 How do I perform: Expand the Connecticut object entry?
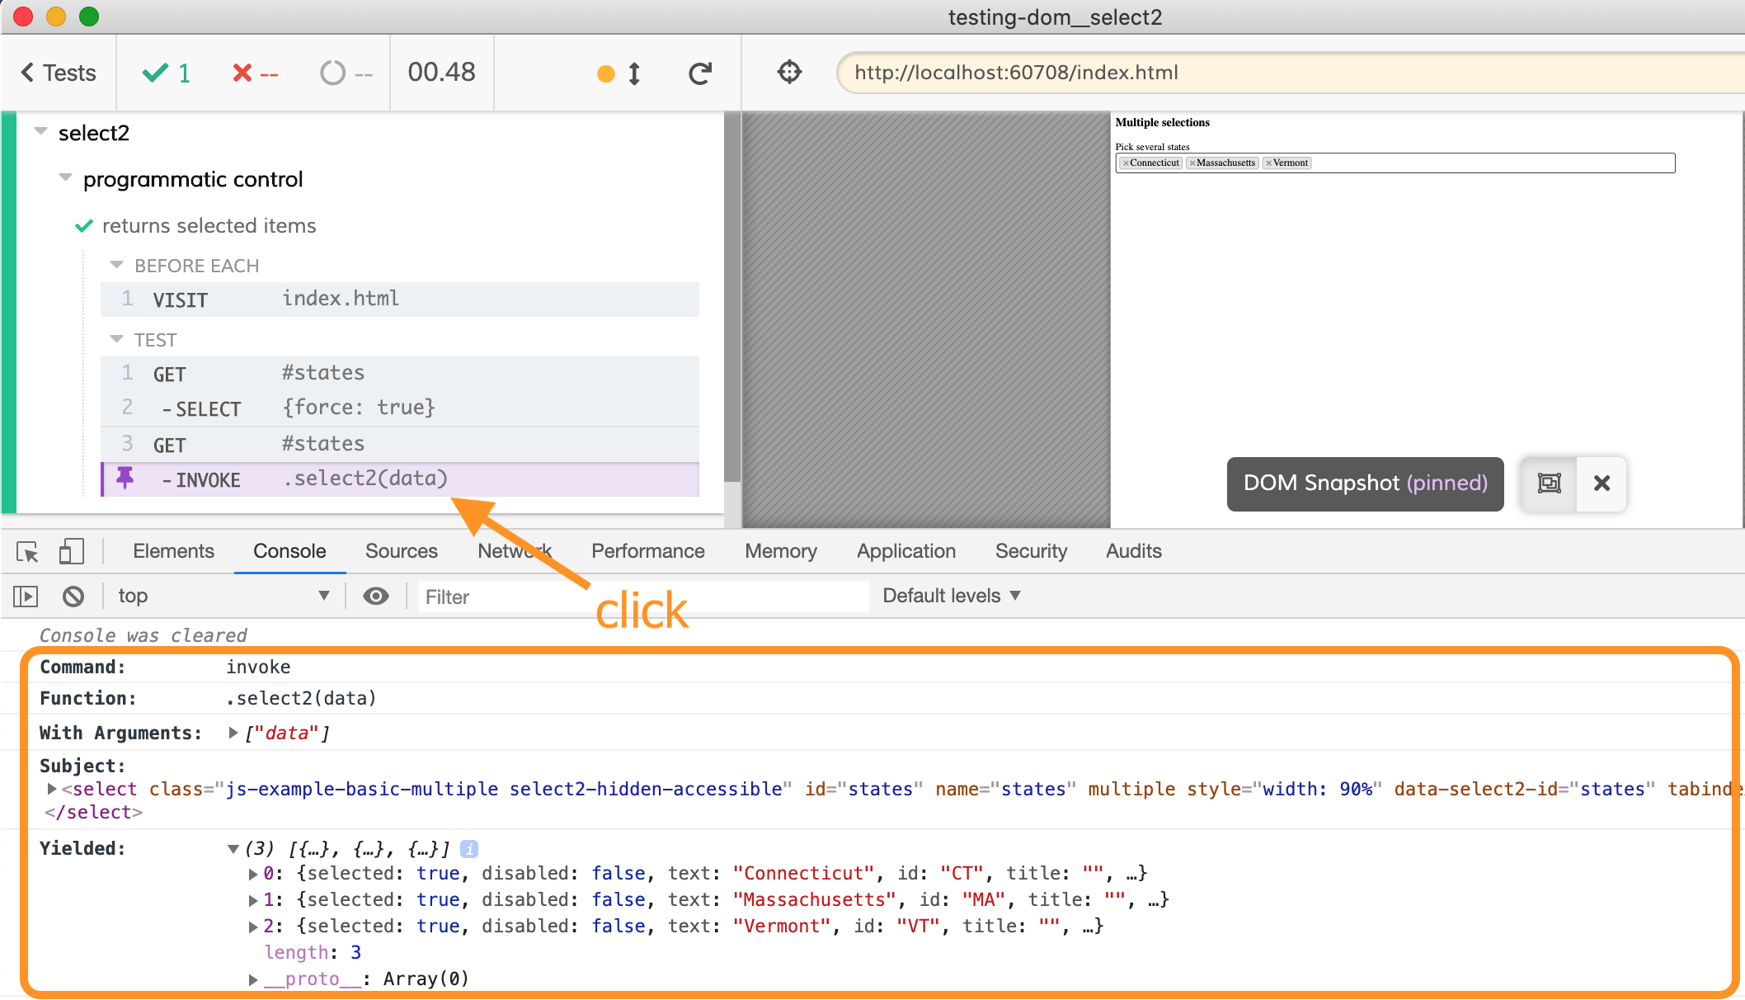[x=253, y=874]
